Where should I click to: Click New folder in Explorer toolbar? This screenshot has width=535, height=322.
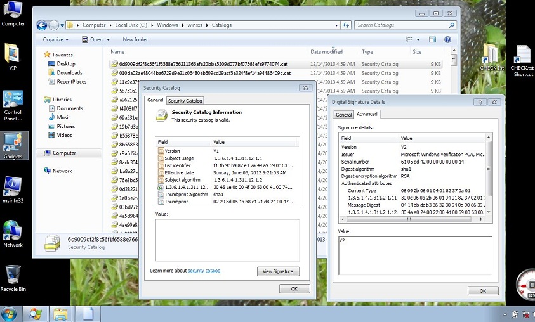click(x=135, y=39)
